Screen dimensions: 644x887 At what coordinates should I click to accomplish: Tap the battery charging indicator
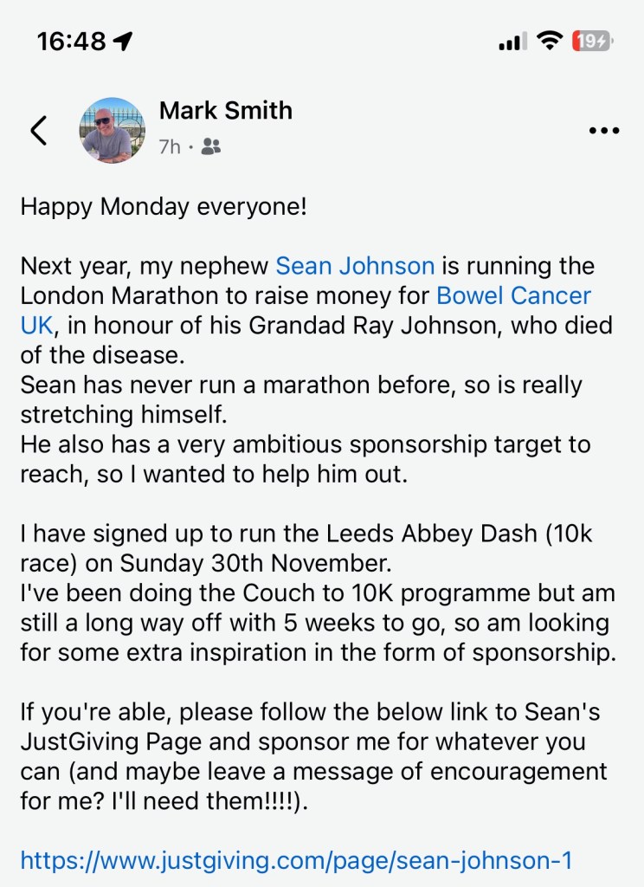click(592, 41)
